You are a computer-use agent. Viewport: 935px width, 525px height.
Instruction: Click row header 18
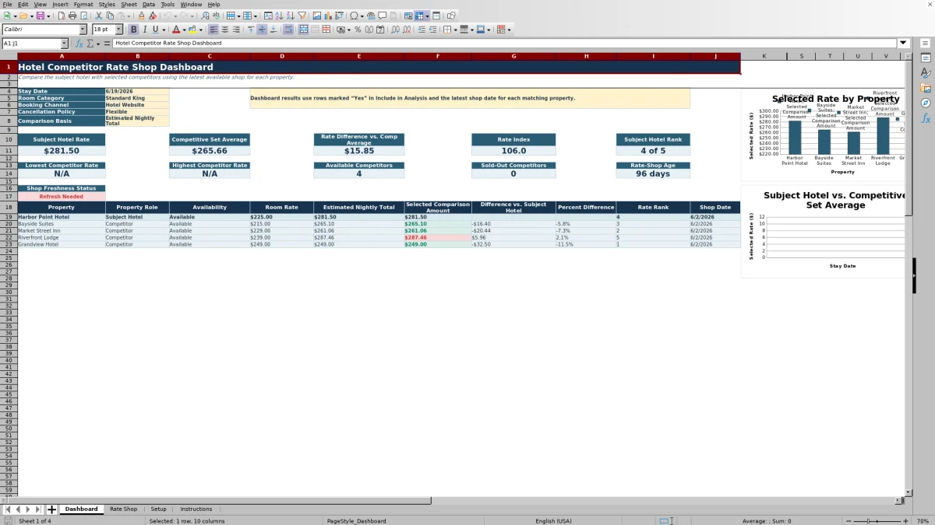[x=9, y=208]
